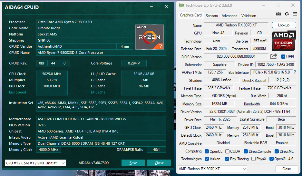Click the Release Date value Feb 28, 2025

(x=217, y=49)
